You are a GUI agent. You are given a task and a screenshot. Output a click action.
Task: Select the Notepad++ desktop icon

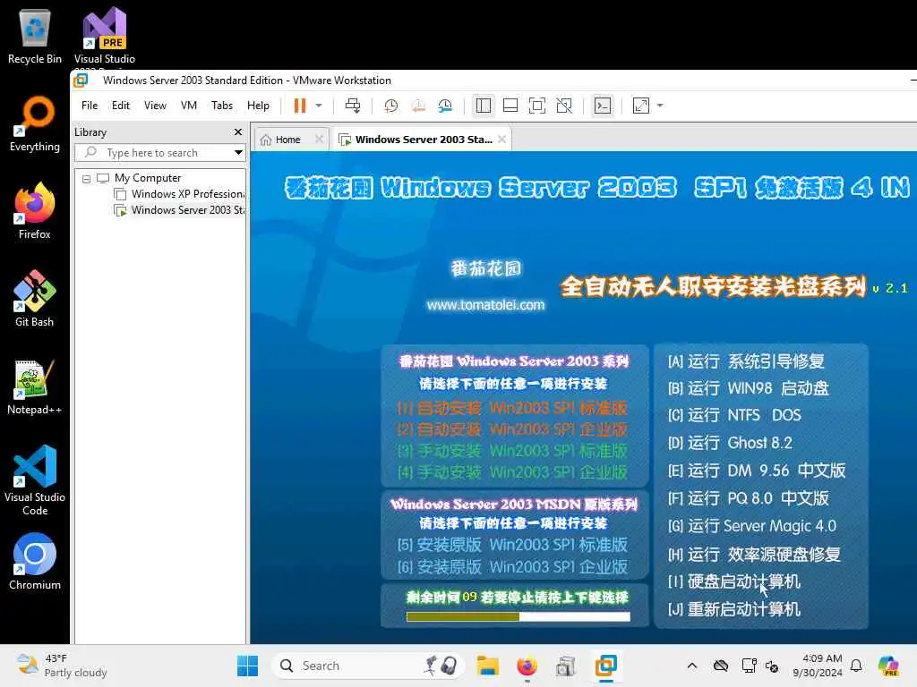(35, 386)
